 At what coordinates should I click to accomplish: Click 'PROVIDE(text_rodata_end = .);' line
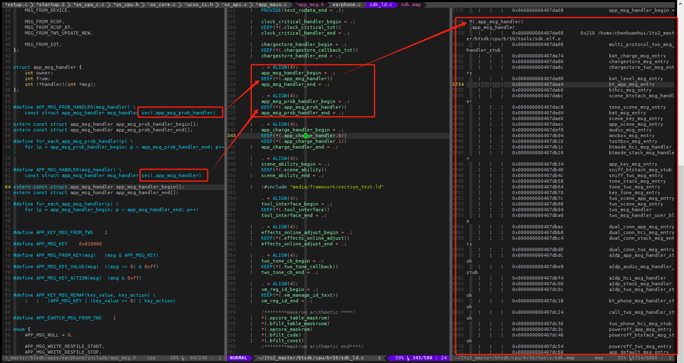[302, 11]
